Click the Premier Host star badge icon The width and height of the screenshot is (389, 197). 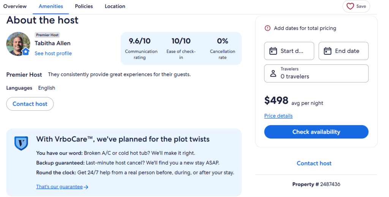(26, 52)
